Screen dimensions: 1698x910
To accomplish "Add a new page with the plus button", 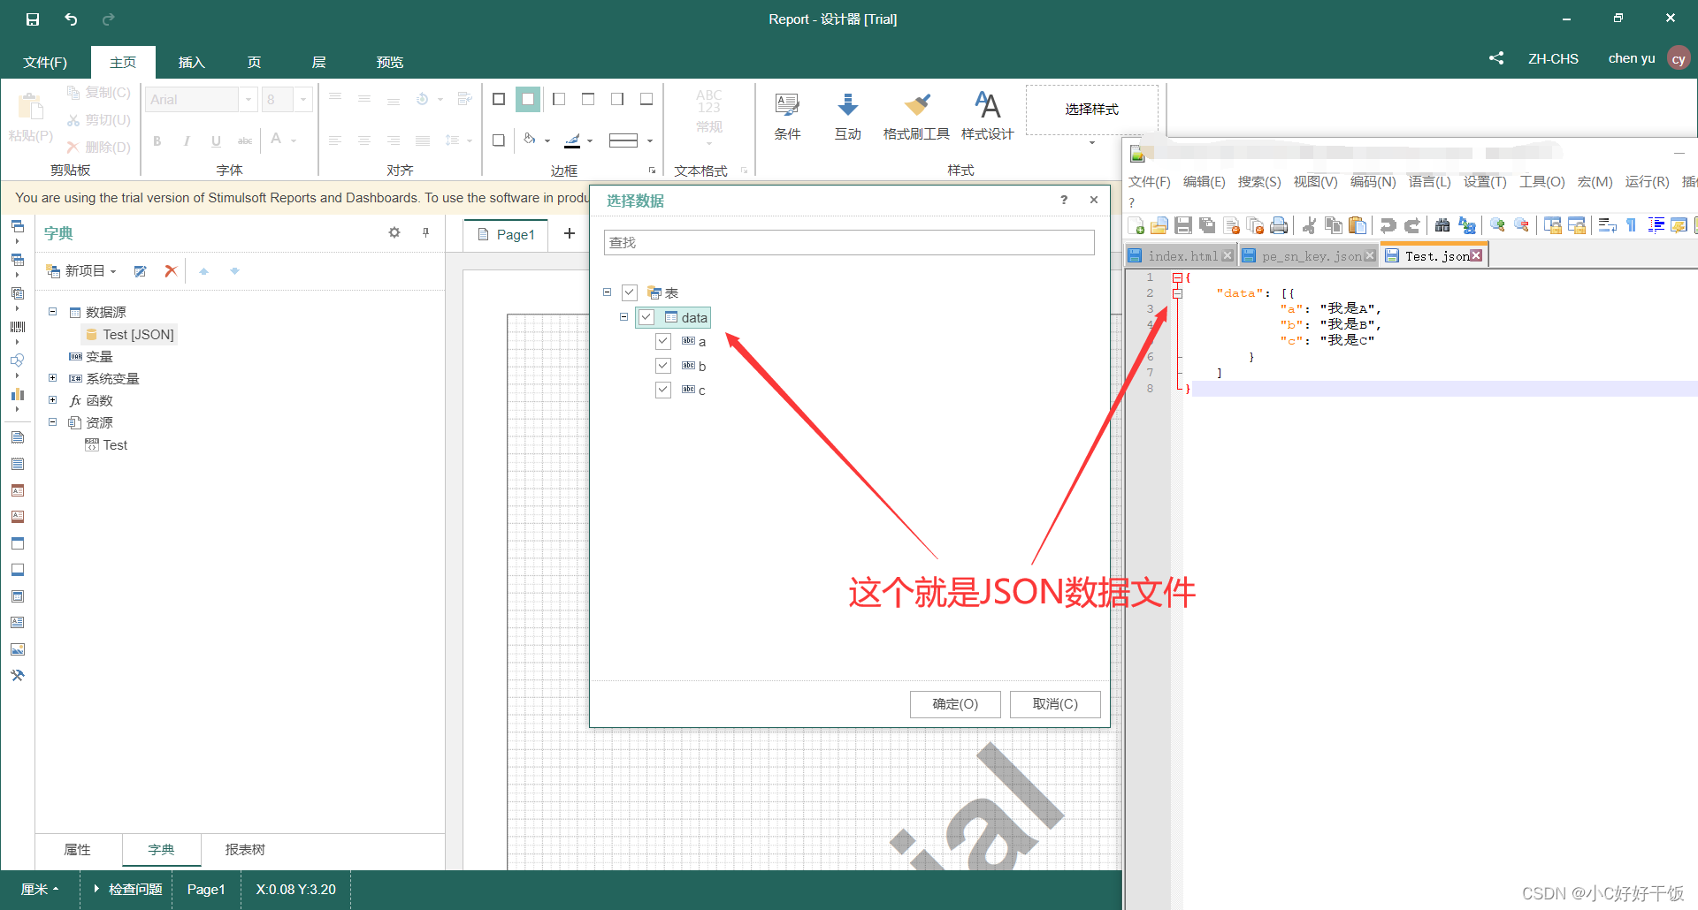I will [570, 233].
